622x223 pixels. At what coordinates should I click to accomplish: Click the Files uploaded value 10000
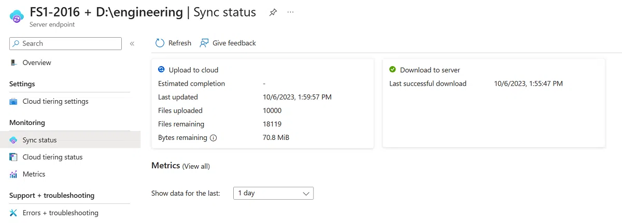click(272, 110)
